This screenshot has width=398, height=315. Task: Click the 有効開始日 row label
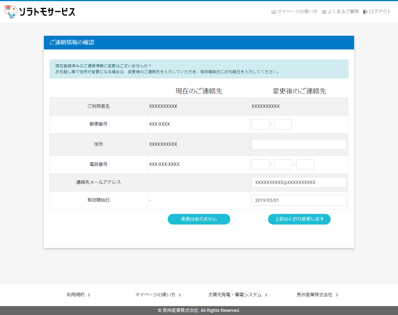98,200
